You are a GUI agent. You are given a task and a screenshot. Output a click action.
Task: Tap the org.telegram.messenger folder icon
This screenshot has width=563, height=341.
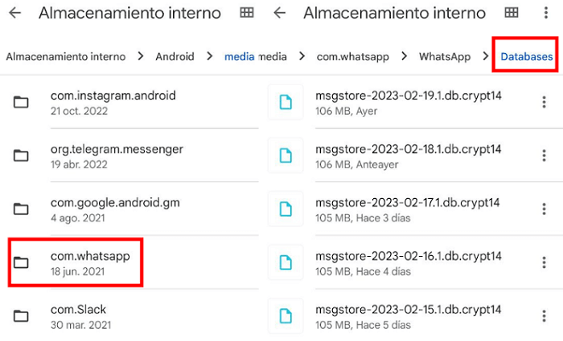click(21, 156)
